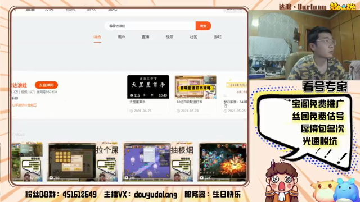Click the 视频 197 count text
This screenshot has width=360, height=202.
tap(27, 92)
